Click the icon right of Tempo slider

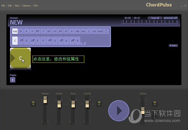[155, 104]
